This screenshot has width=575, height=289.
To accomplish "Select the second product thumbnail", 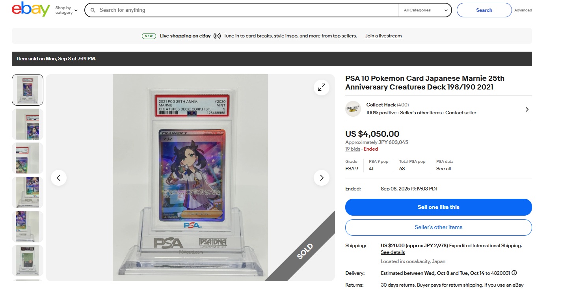I will pyautogui.click(x=28, y=124).
